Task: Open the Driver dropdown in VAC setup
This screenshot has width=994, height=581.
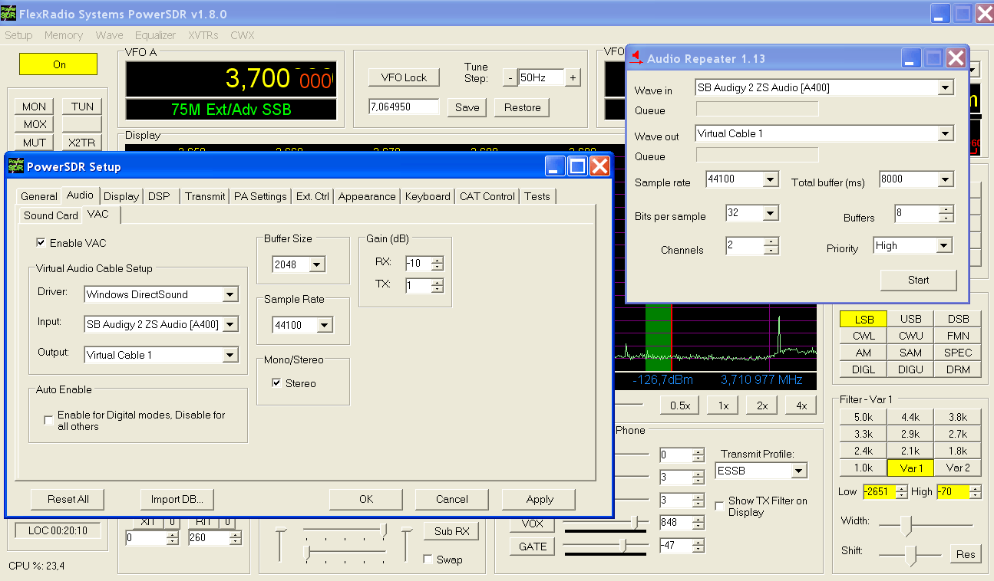Action: click(x=230, y=295)
